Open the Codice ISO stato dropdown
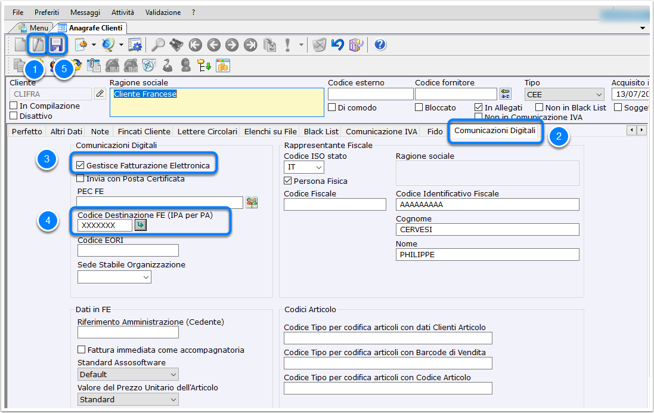Screen dimensions: 654x413 point(304,167)
